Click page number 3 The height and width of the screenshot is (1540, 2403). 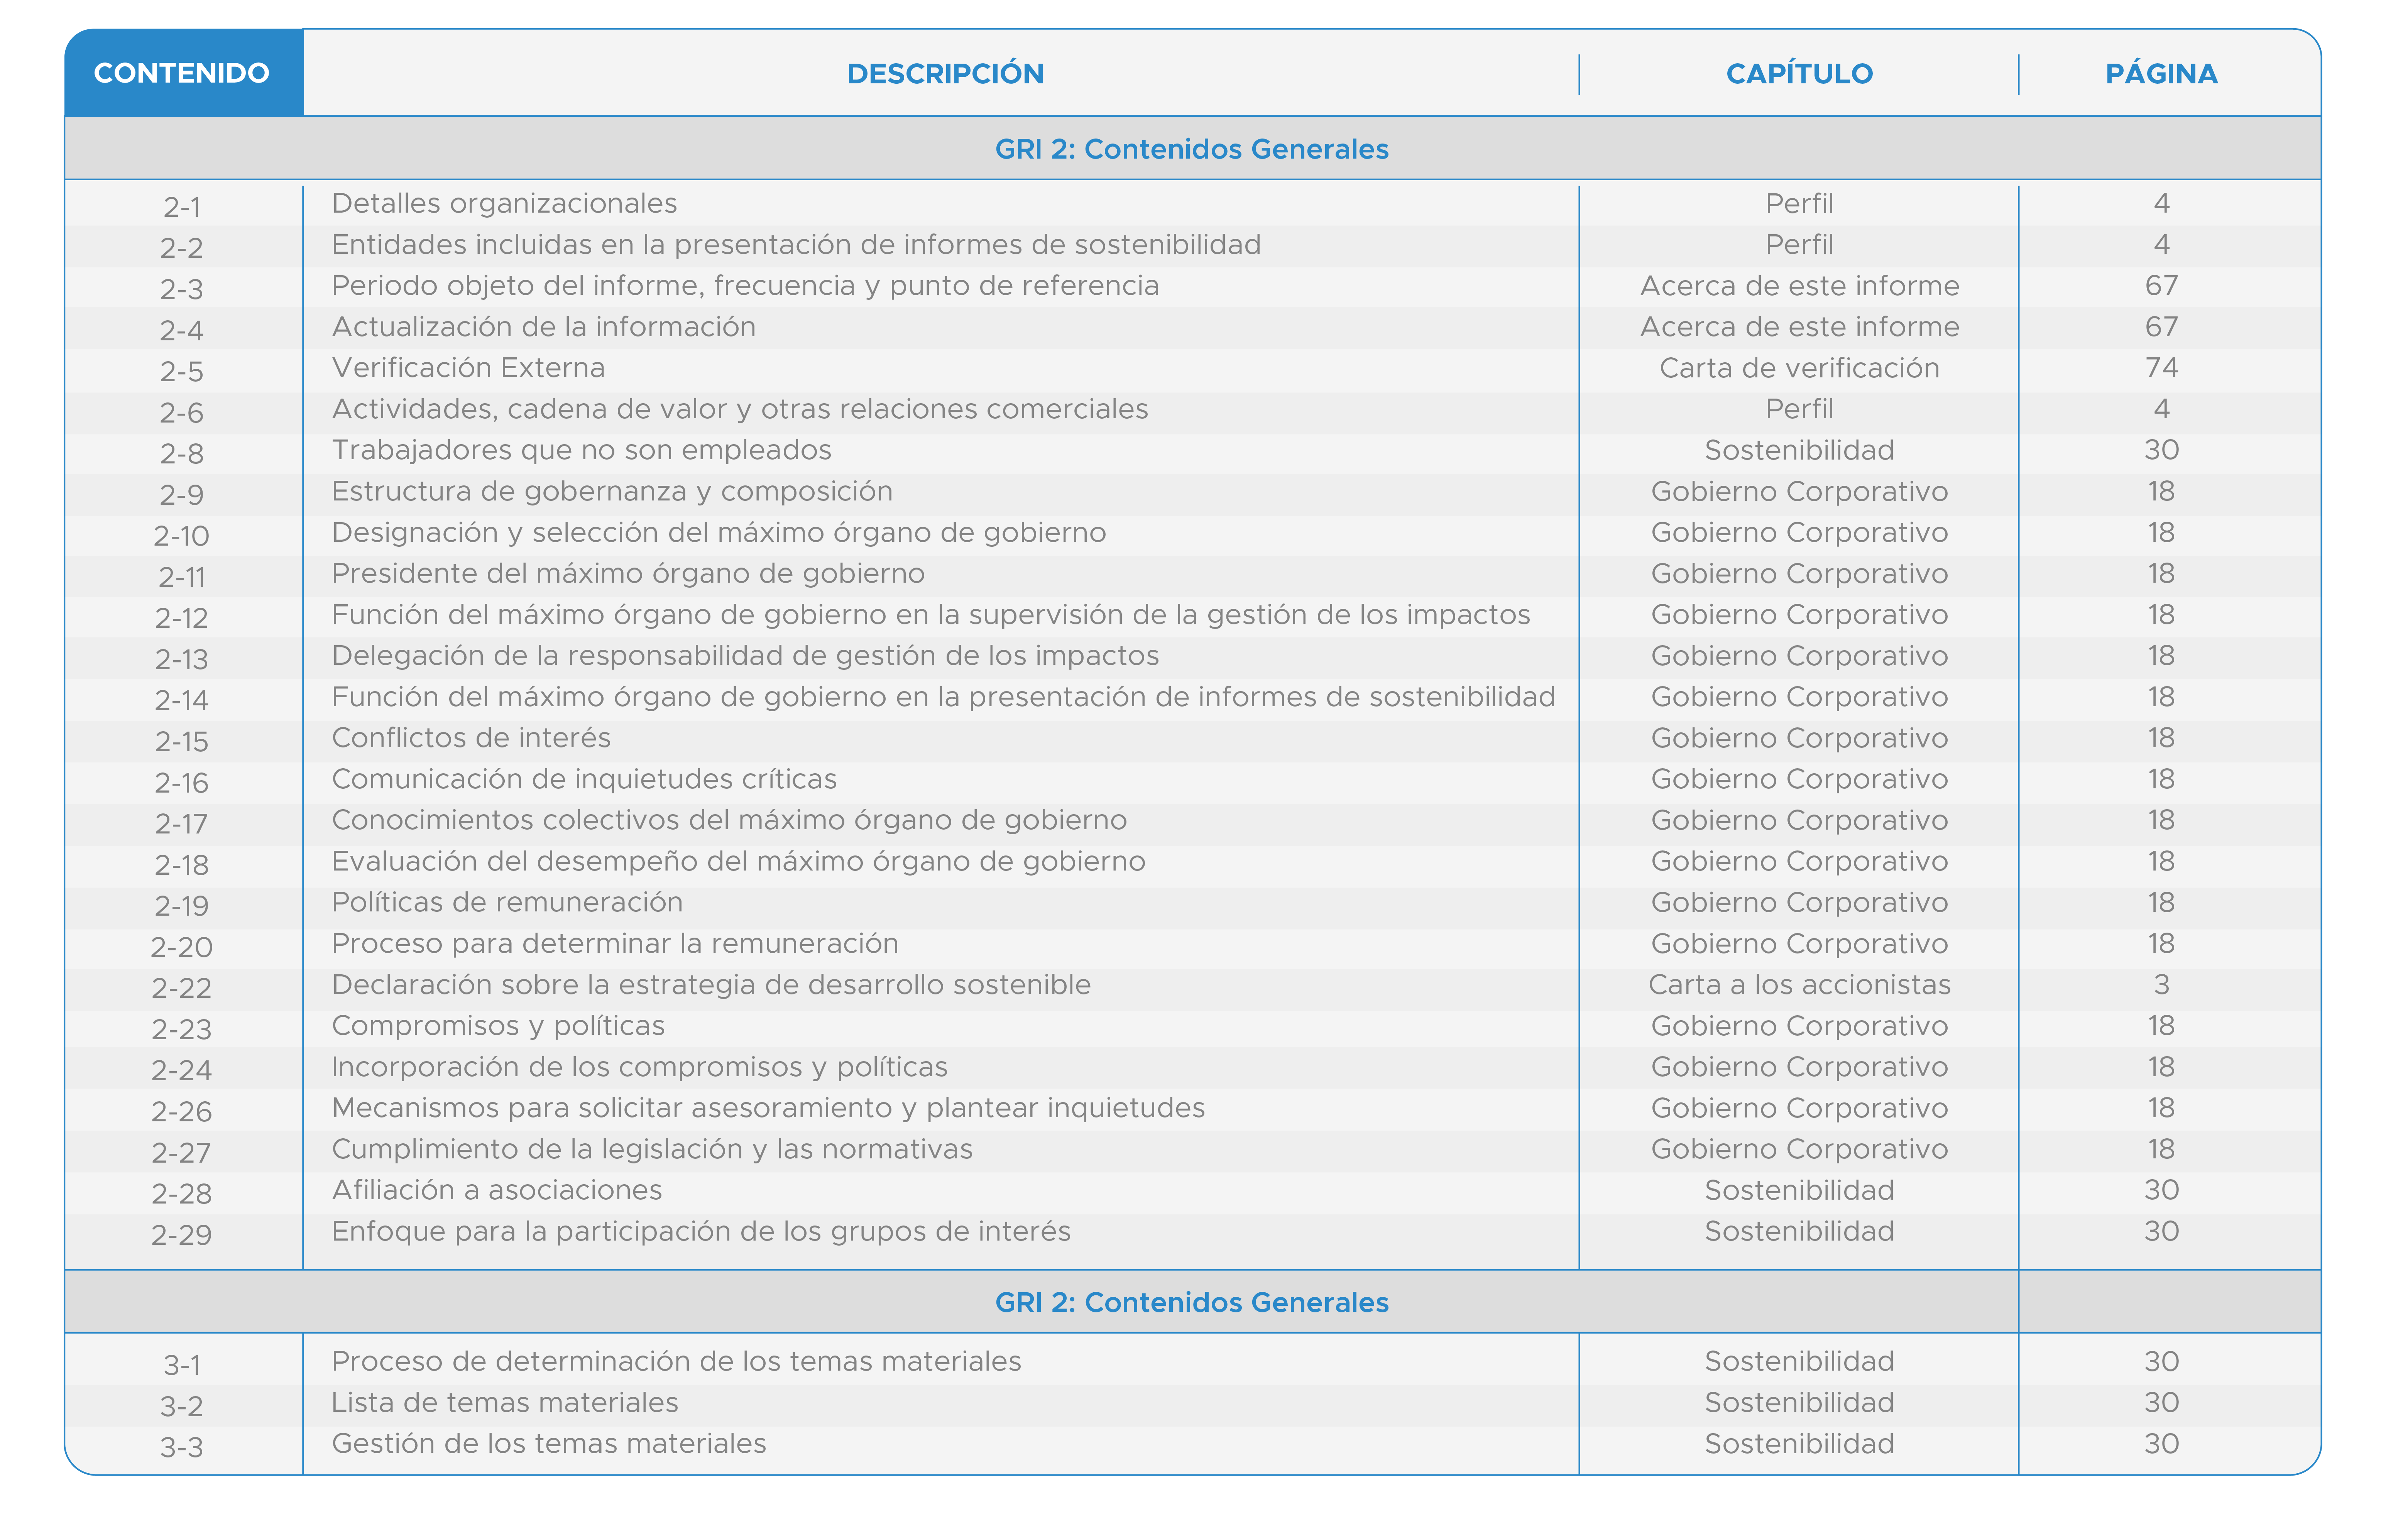click(2161, 985)
